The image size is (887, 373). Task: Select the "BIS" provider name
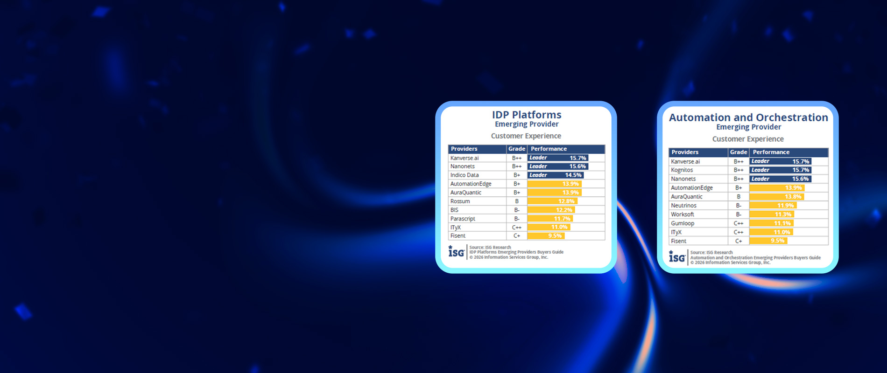pos(454,210)
